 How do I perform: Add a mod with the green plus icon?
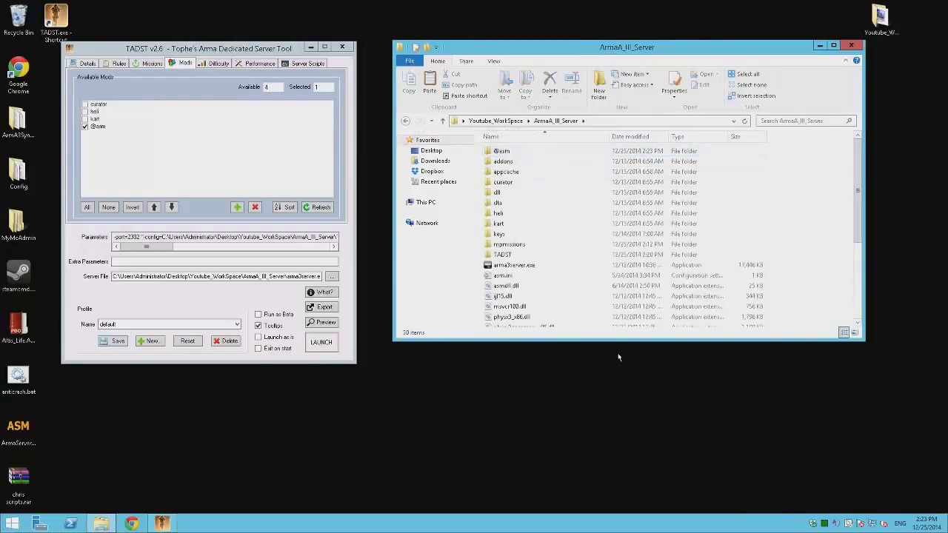click(237, 207)
